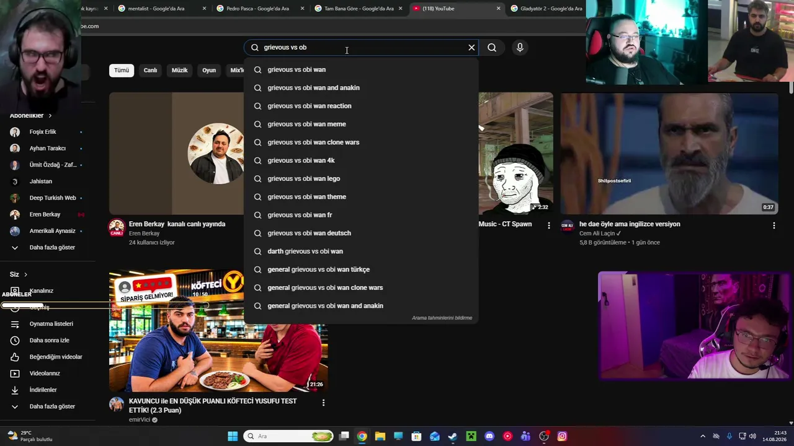The width and height of the screenshot is (794, 446).
Task: Open options menu for KAVUNCU video
Action: tap(323, 403)
